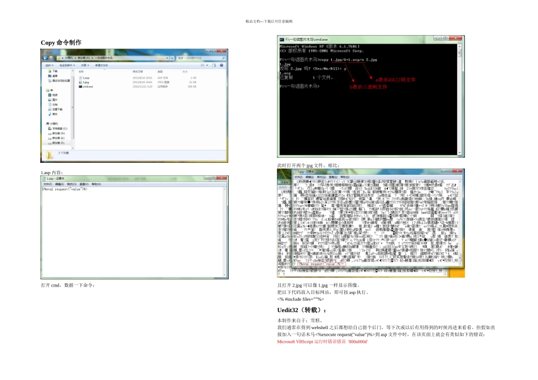Click New folder in the Explorer toolbar
538x380 pixels.
pyautogui.click(x=101, y=65)
